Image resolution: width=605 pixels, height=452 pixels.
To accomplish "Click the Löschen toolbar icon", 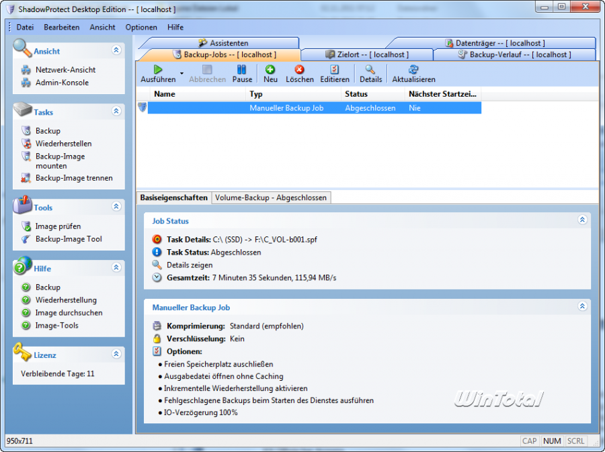I will tap(299, 73).
